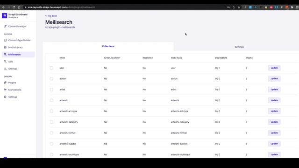Click the yellow padlock extension icon
299x168 pixels.
click(x=266, y=7)
